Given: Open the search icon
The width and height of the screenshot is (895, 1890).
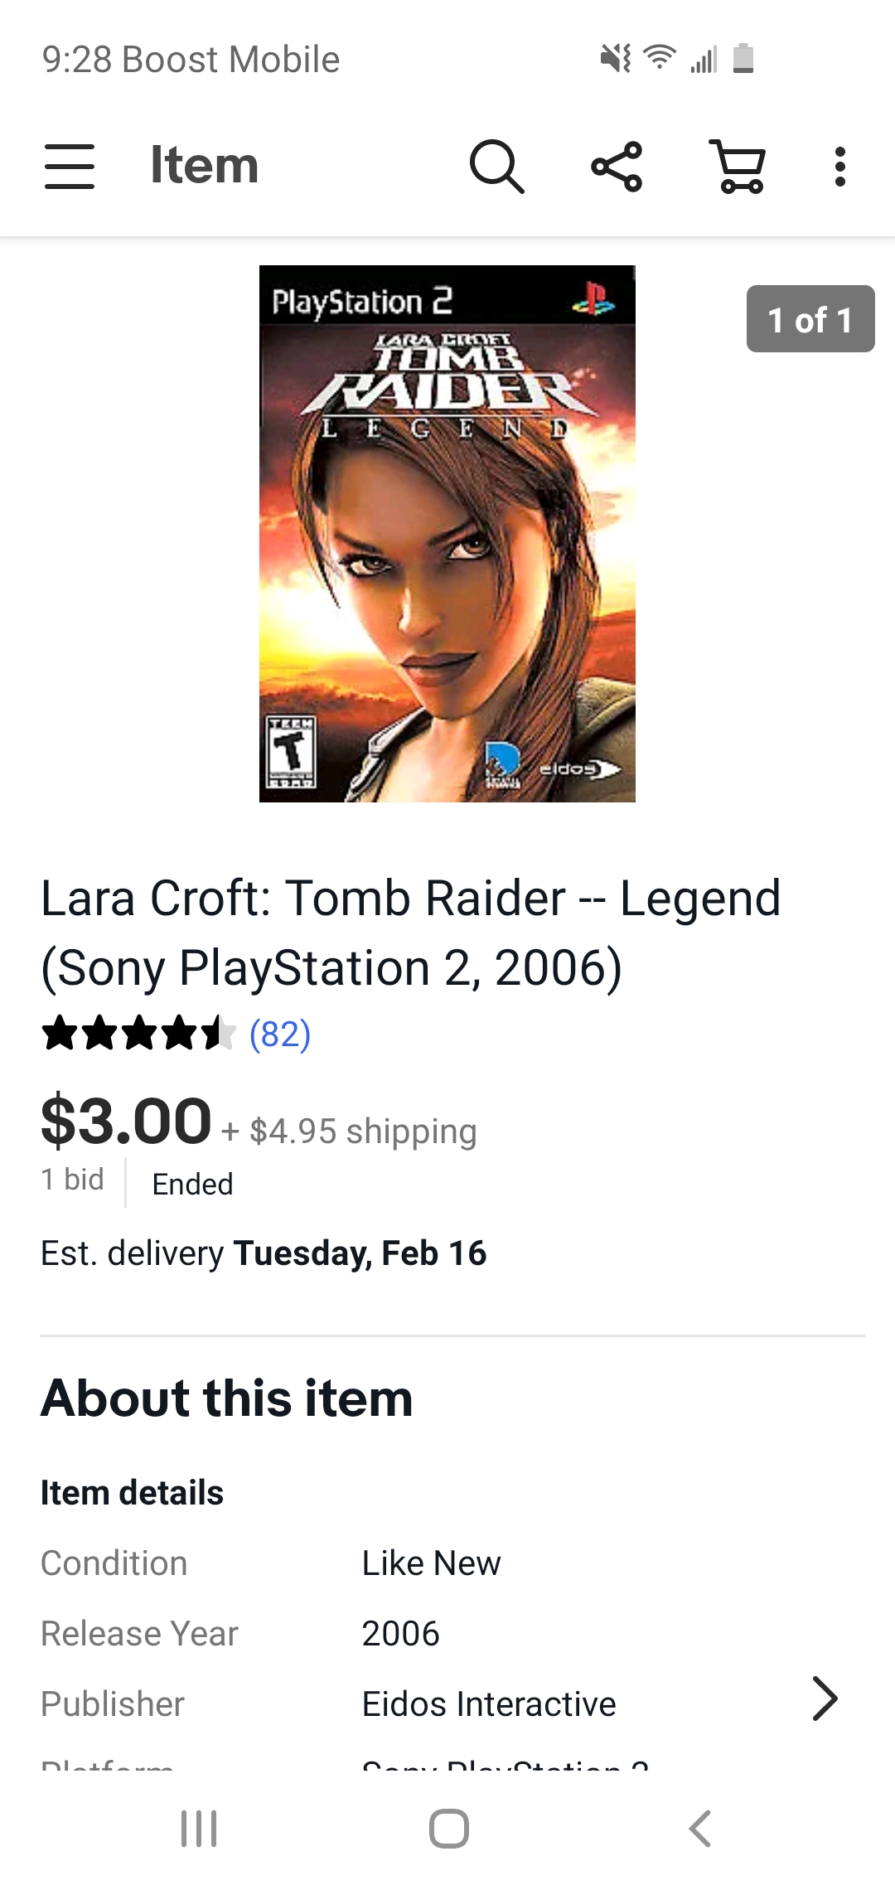Looking at the screenshot, I should coord(497,166).
